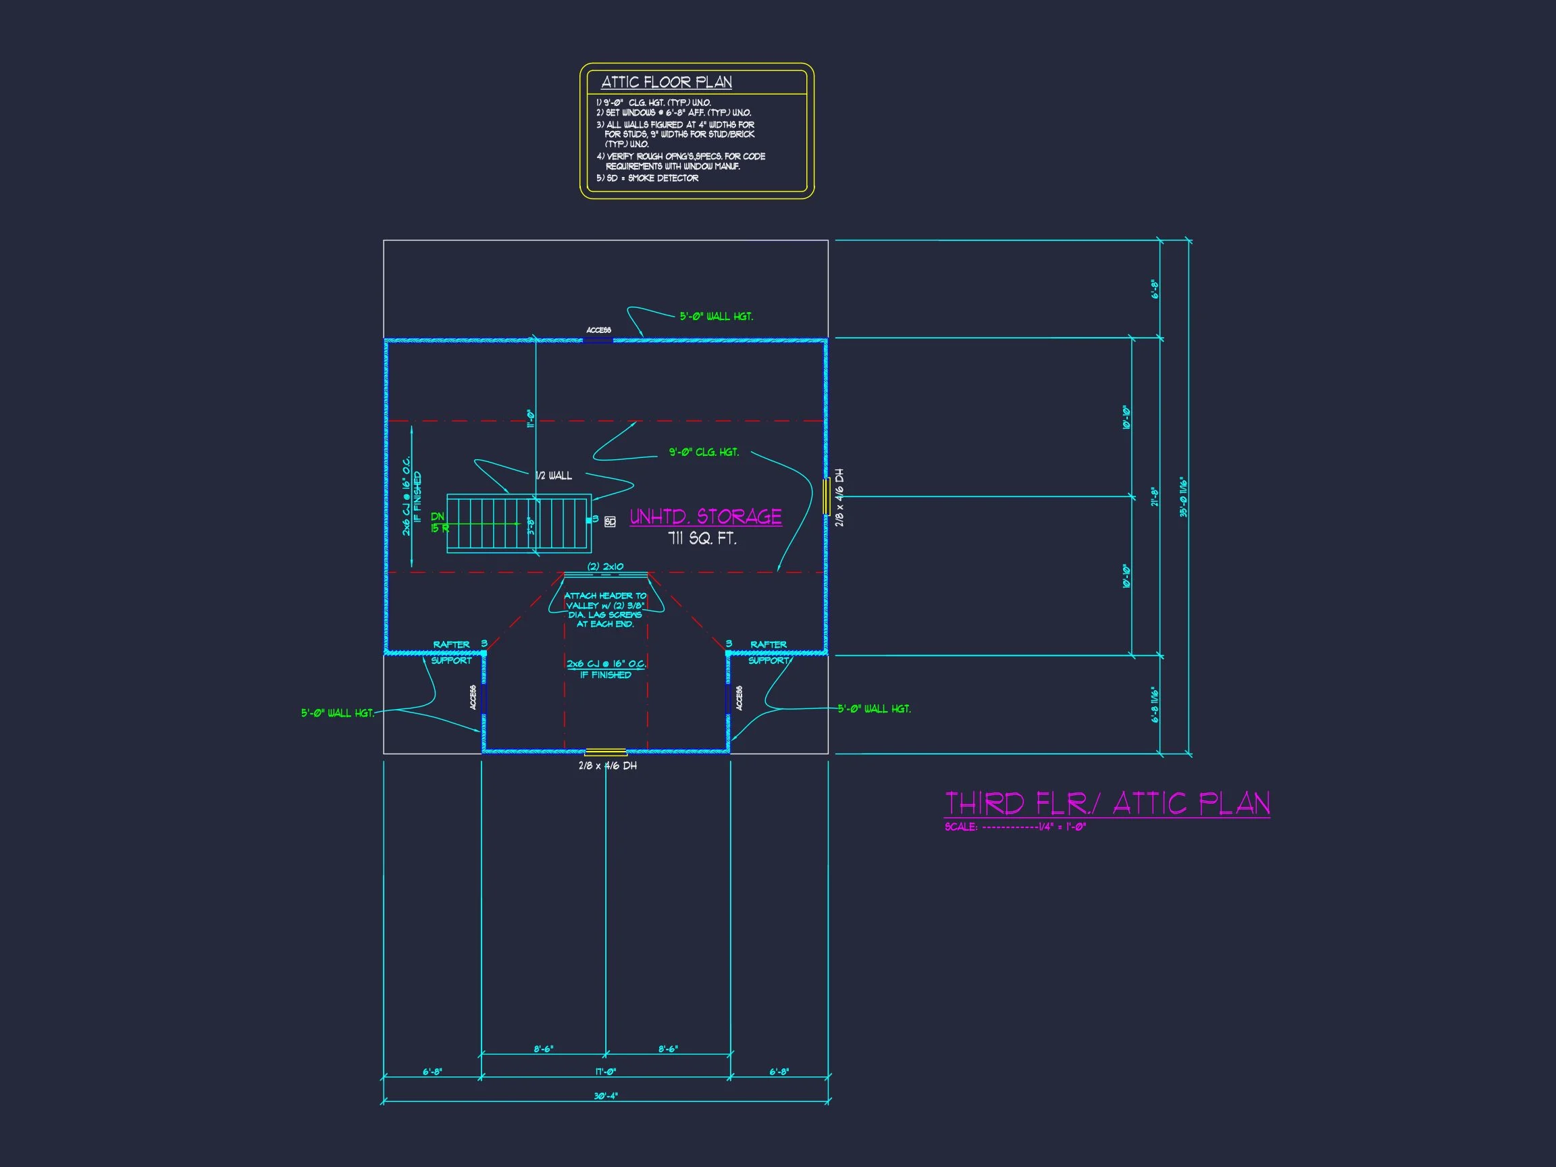Select the 711 SQ. FT. area text
Screen dimensions: 1556x1167
point(702,540)
